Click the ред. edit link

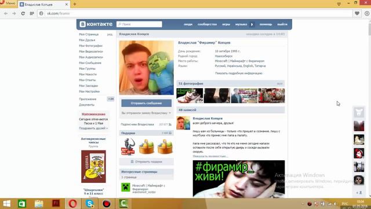pos(110,34)
